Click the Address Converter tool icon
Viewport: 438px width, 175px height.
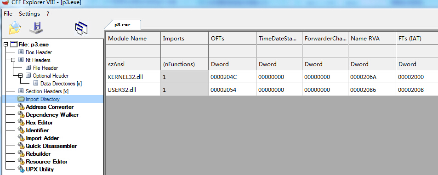click(x=21, y=107)
